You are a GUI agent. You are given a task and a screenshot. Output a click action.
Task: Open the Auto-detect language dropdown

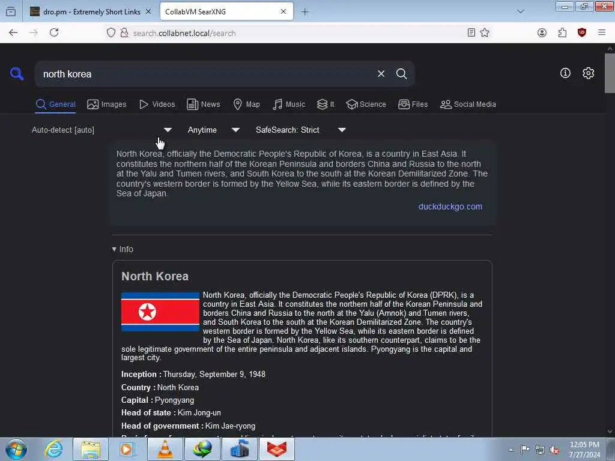[x=101, y=130]
